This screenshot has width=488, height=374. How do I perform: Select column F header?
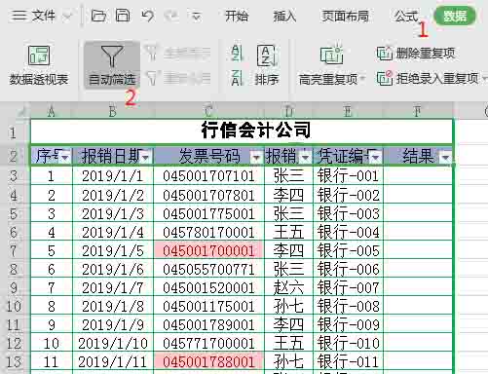coord(418,112)
